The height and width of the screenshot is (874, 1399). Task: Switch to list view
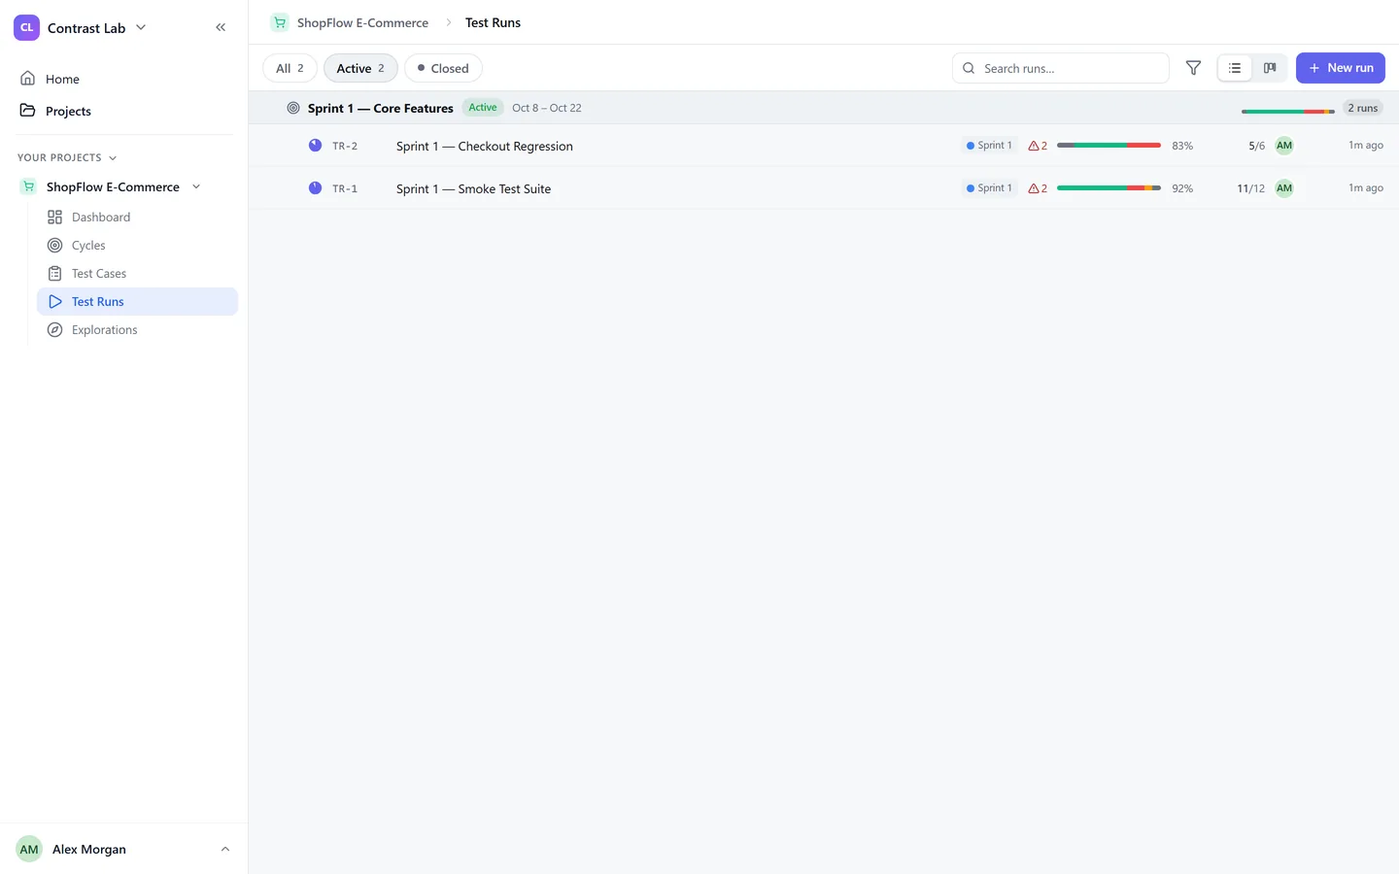coord(1235,68)
